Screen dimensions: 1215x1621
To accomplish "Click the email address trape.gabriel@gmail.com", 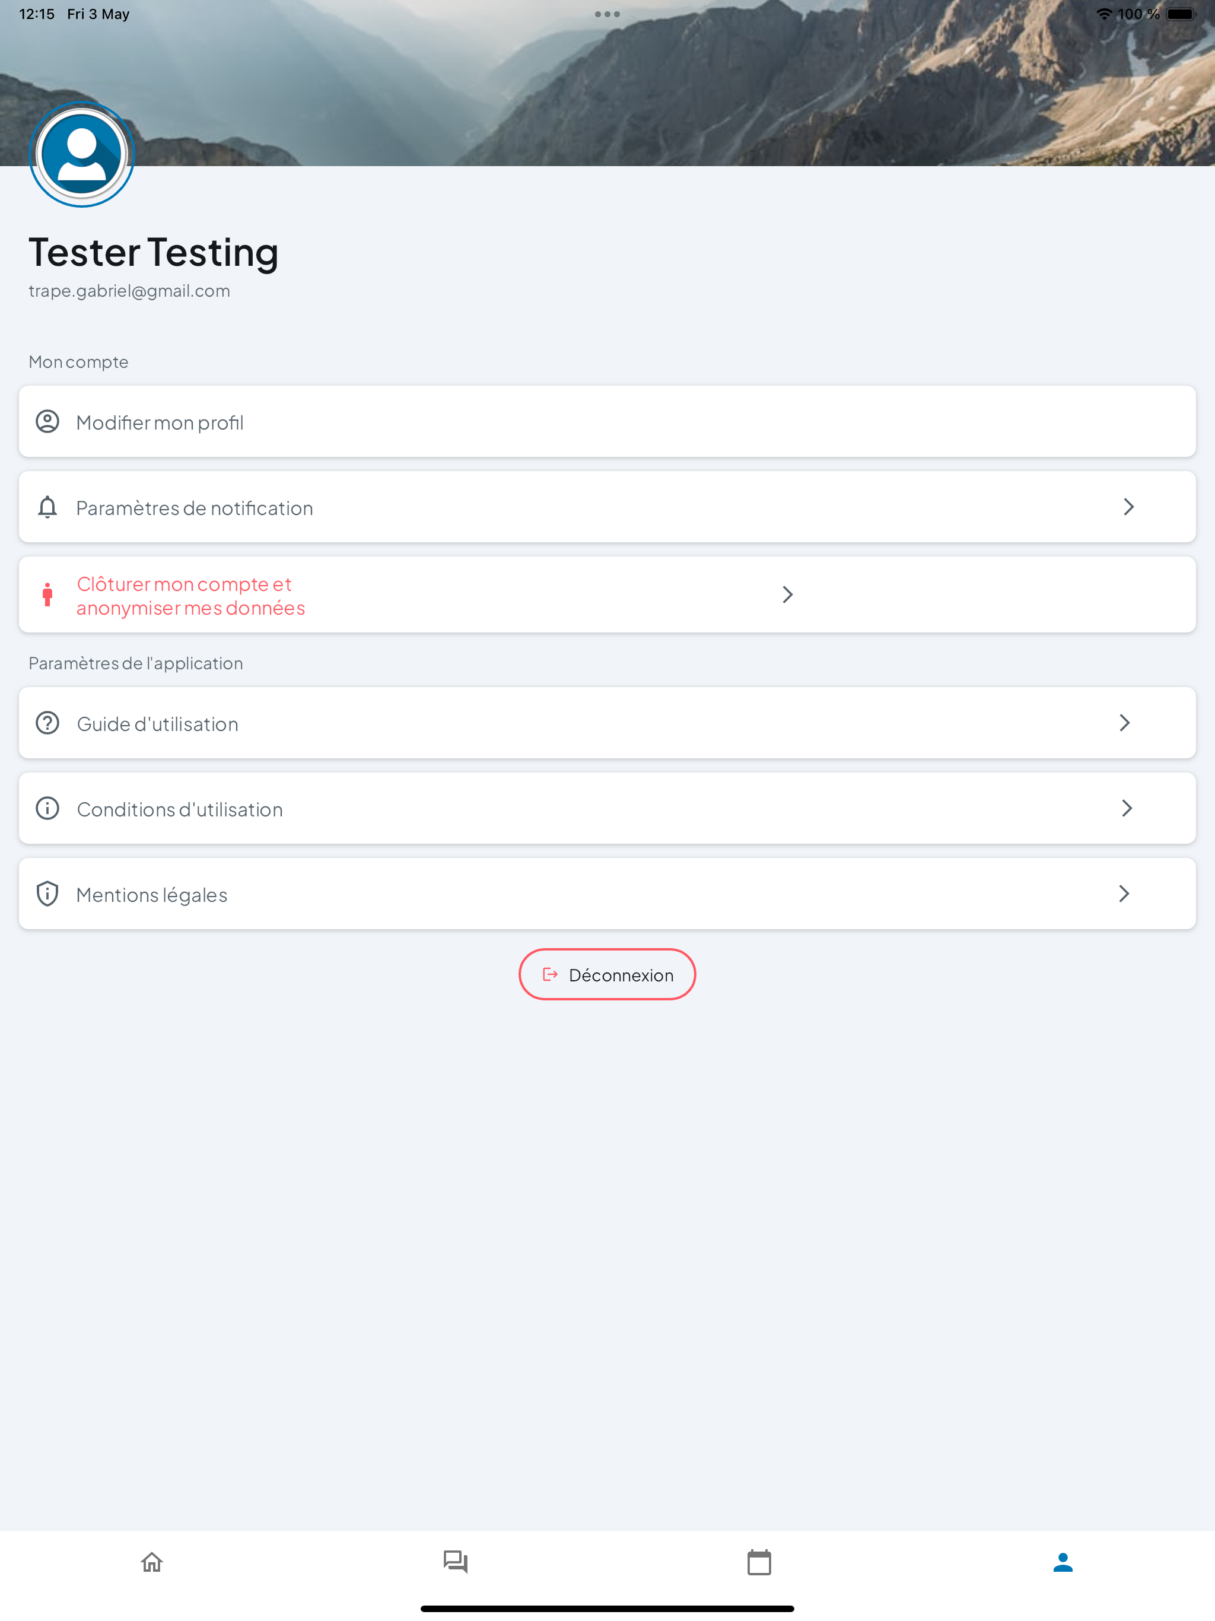I will pyautogui.click(x=129, y=291).
